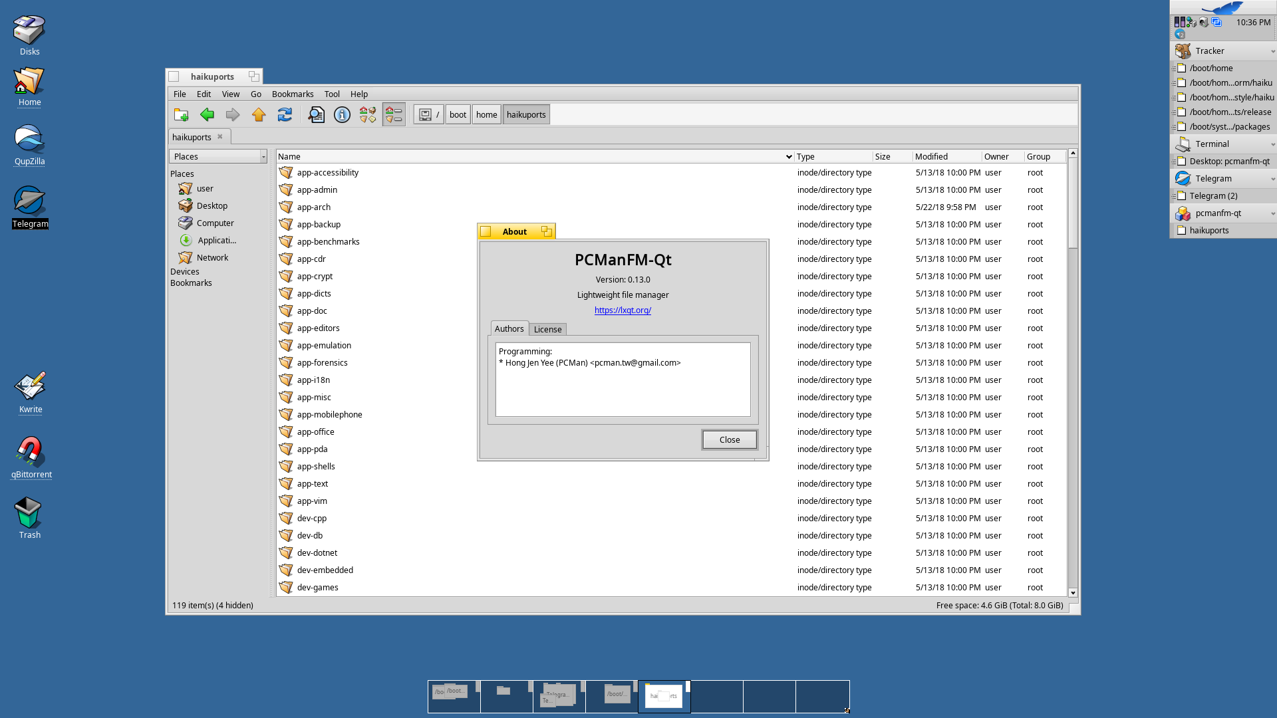Image resolution: width=1277 pixels, height=718 pixels.
Task: Go up one folder with orange arrow
Action: click(259, 114)
